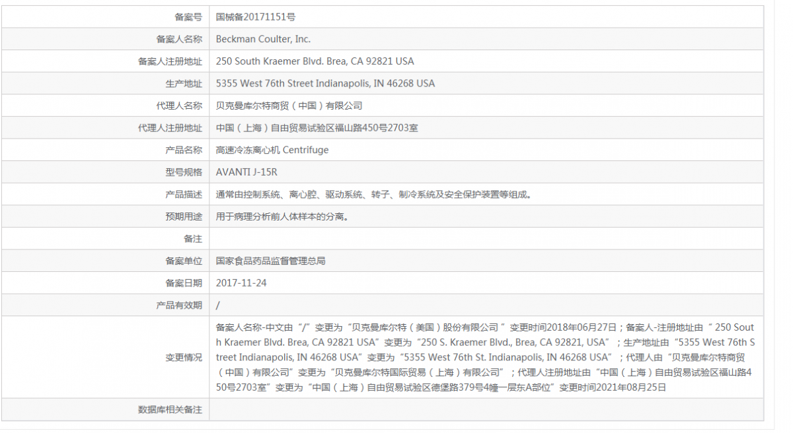Viewport: 793px width, 433px height.
Task: Select the agent name 贝克曼库尔特商贸（中国）有限公司
Action: (x=289, y=106)
